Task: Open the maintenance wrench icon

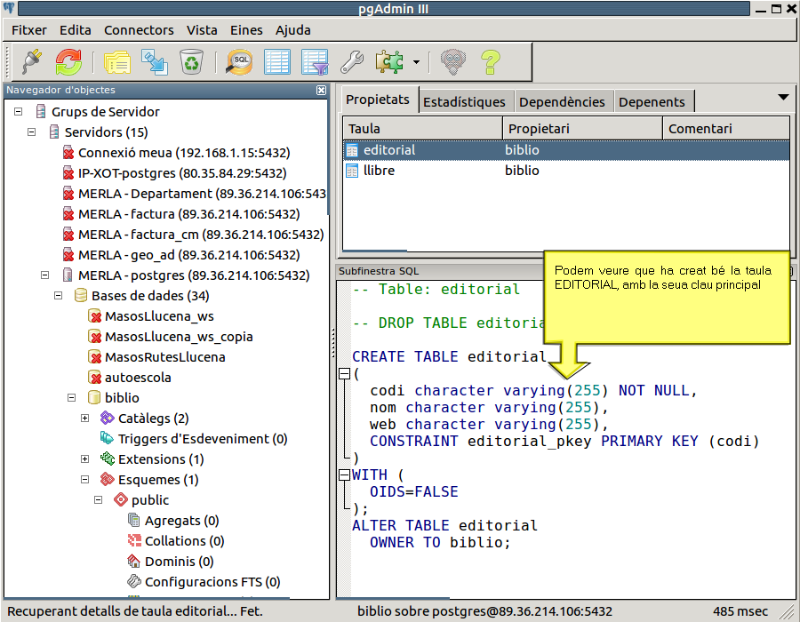Action: [x=352, y=61]
